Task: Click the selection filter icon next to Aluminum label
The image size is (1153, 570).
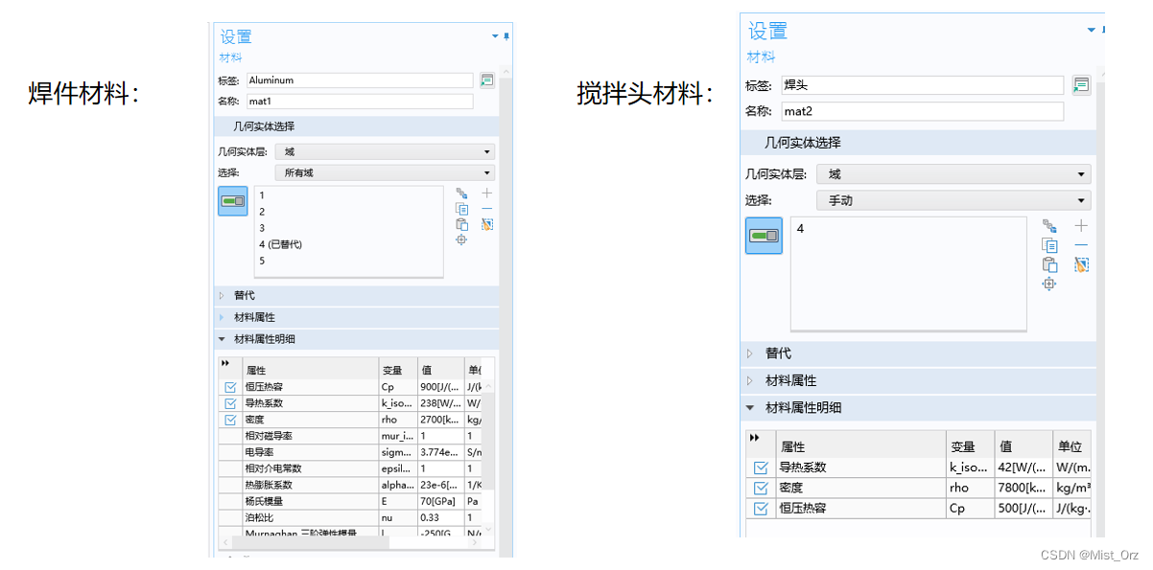Action: pos(487,80)
